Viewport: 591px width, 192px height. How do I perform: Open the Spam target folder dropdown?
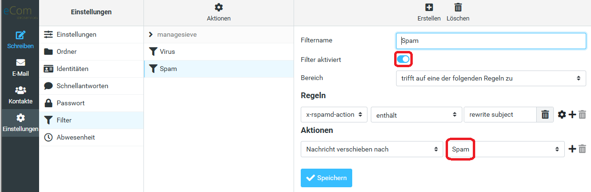[x=505, y=149]
